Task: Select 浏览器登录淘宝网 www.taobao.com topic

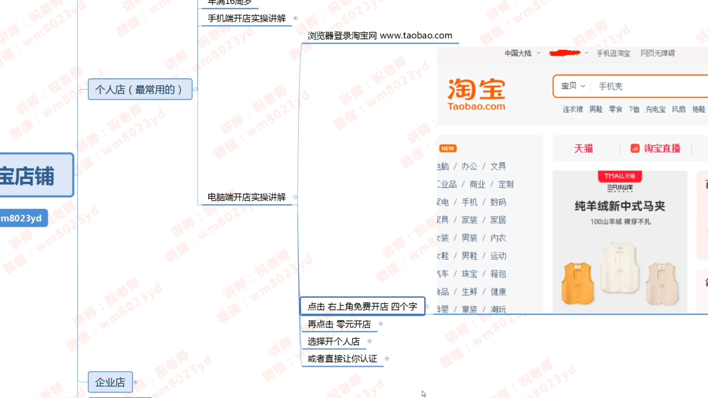Action: 380,36
